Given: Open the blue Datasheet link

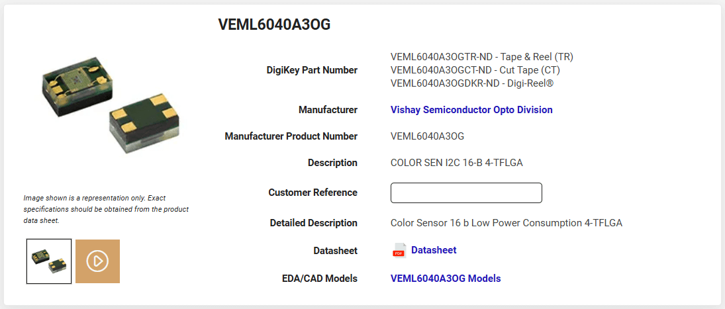Looking at the screenshot, I should pos(434,250).
